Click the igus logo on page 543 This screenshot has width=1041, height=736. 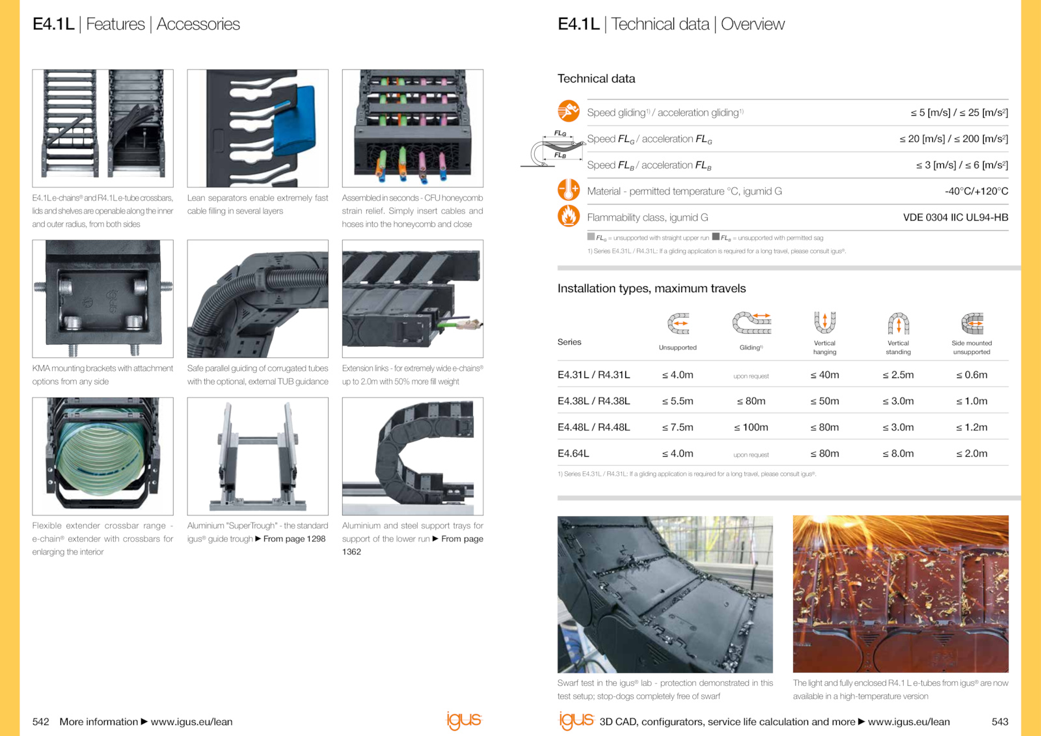[x=576, y=720]
